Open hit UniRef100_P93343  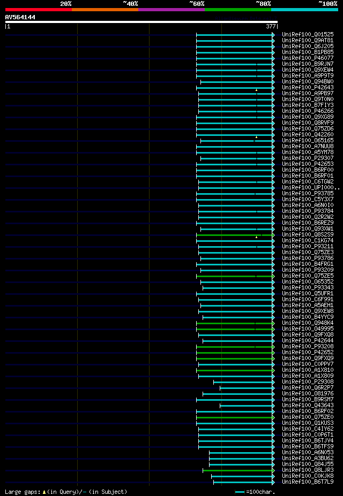click(308, 287)
